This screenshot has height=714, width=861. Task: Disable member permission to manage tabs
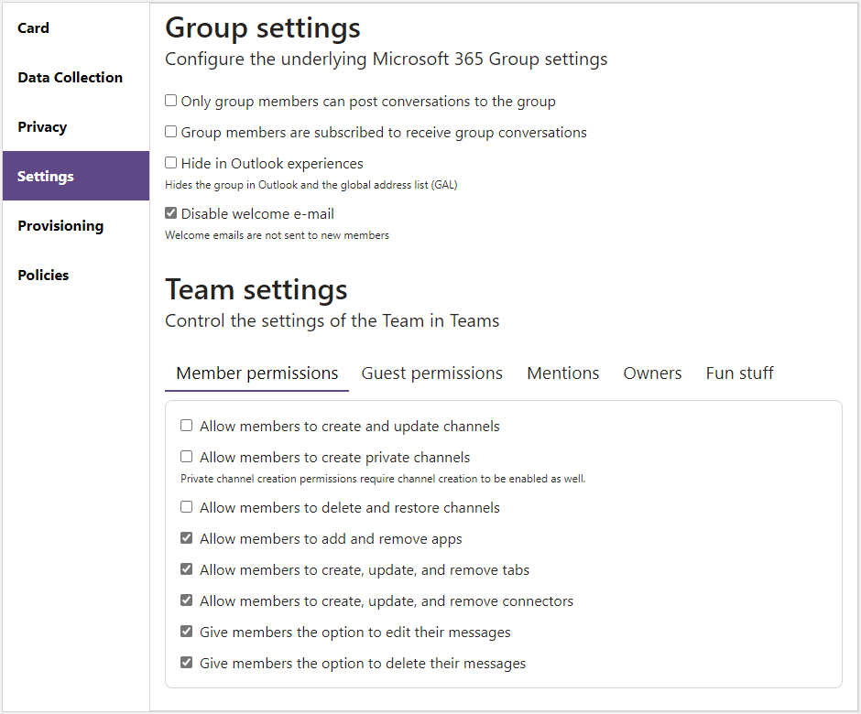(x=186, y=568)
